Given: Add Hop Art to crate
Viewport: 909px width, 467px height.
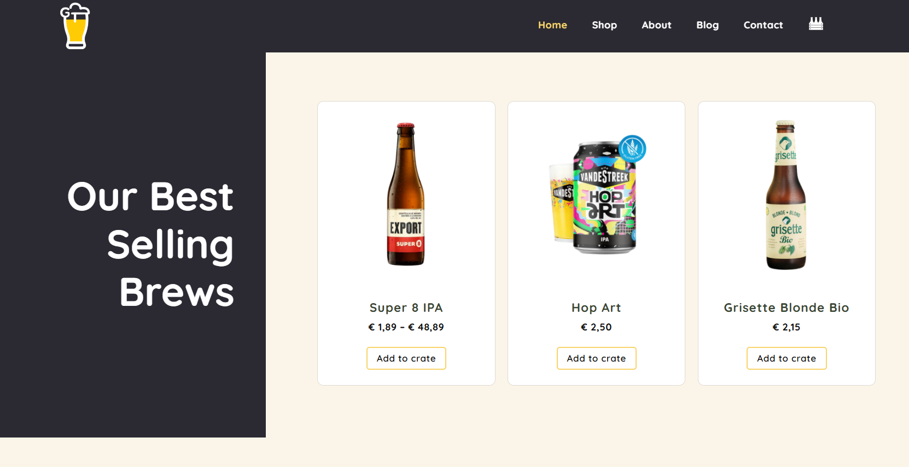Looking at the screenshot, I should click(x=596, y=358).
